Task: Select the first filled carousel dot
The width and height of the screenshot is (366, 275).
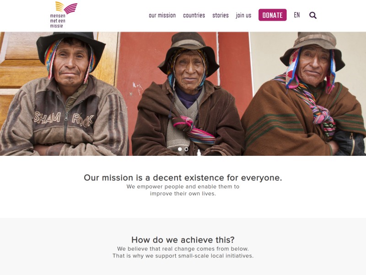Action: 180,149
